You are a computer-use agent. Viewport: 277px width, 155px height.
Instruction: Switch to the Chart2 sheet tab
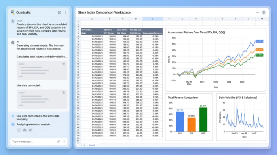pos(92,145)
